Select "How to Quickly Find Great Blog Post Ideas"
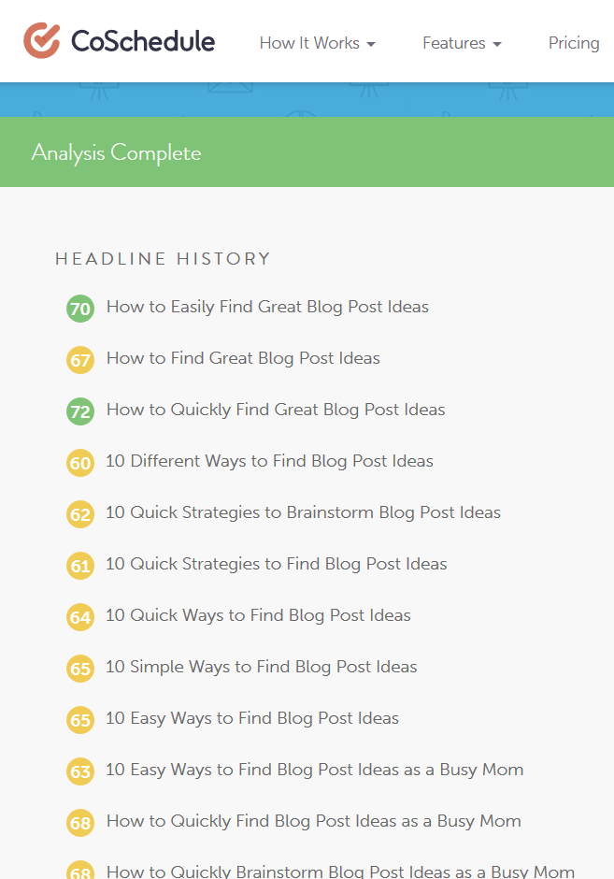 tap(276, 410)
